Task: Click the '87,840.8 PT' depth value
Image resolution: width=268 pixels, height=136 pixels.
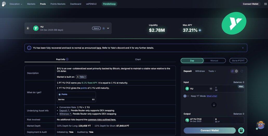Action: [x=123, y=126]
